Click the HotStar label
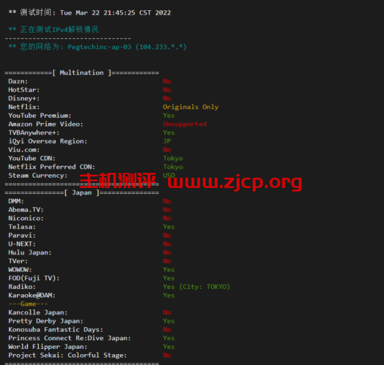 [x=24, y=90]
